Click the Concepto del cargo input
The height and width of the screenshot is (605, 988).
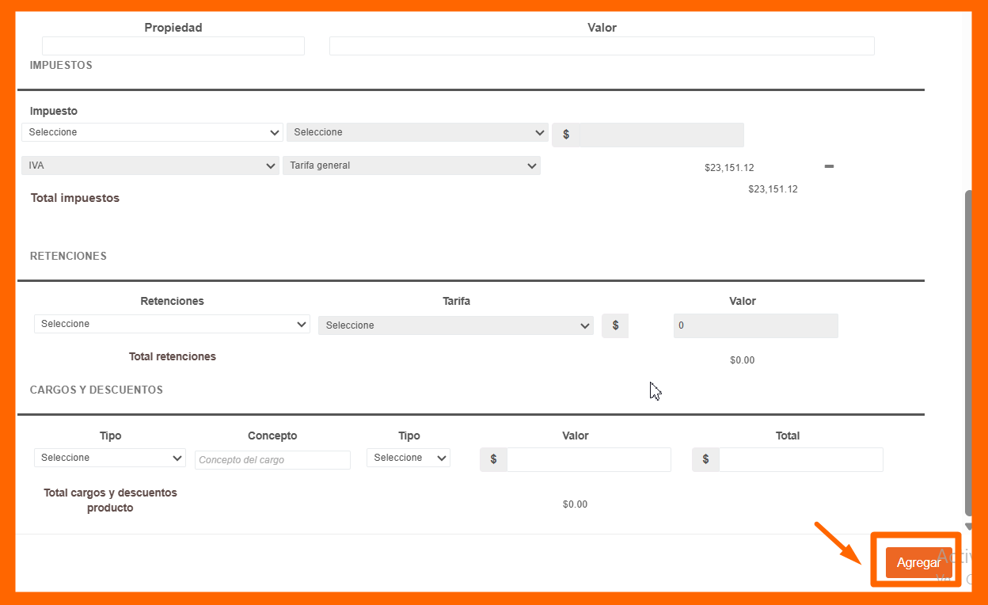pos(272,460)
